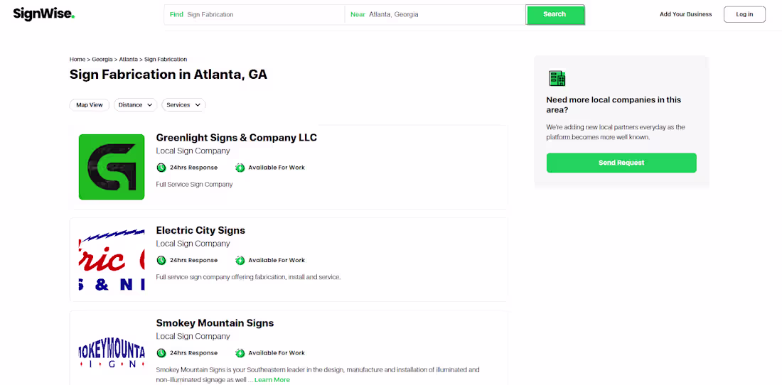Open Greenlight Signs logo thumbnail
782x385 pixels.
pos(112,167)
